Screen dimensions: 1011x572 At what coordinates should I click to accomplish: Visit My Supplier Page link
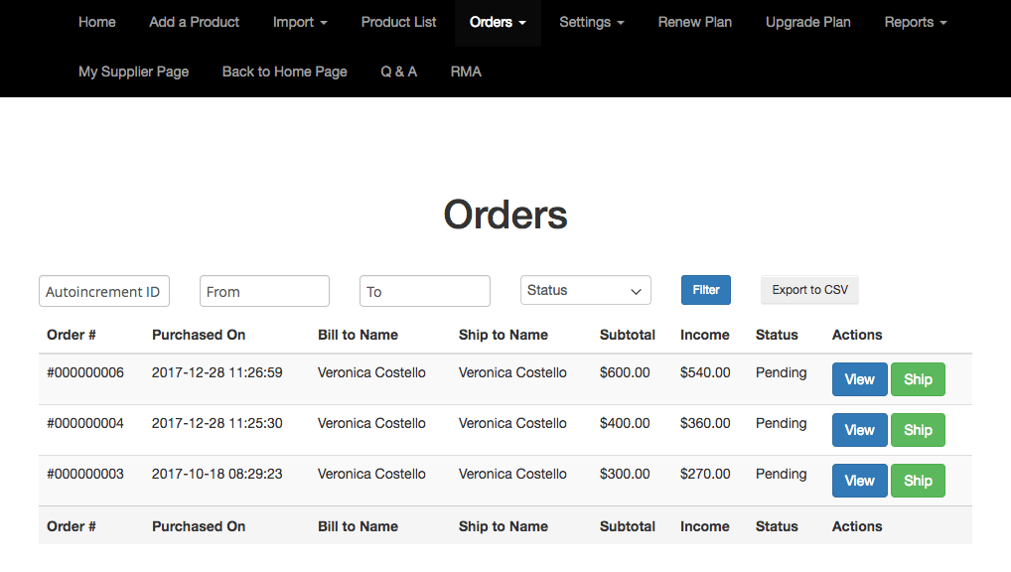click(x=133, y=71)
